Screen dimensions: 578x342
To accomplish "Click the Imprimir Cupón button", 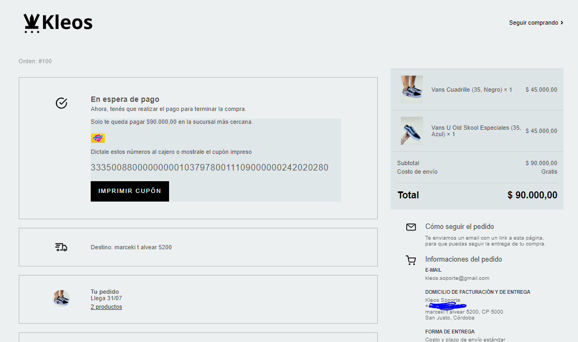I will (x=130, y=191).
